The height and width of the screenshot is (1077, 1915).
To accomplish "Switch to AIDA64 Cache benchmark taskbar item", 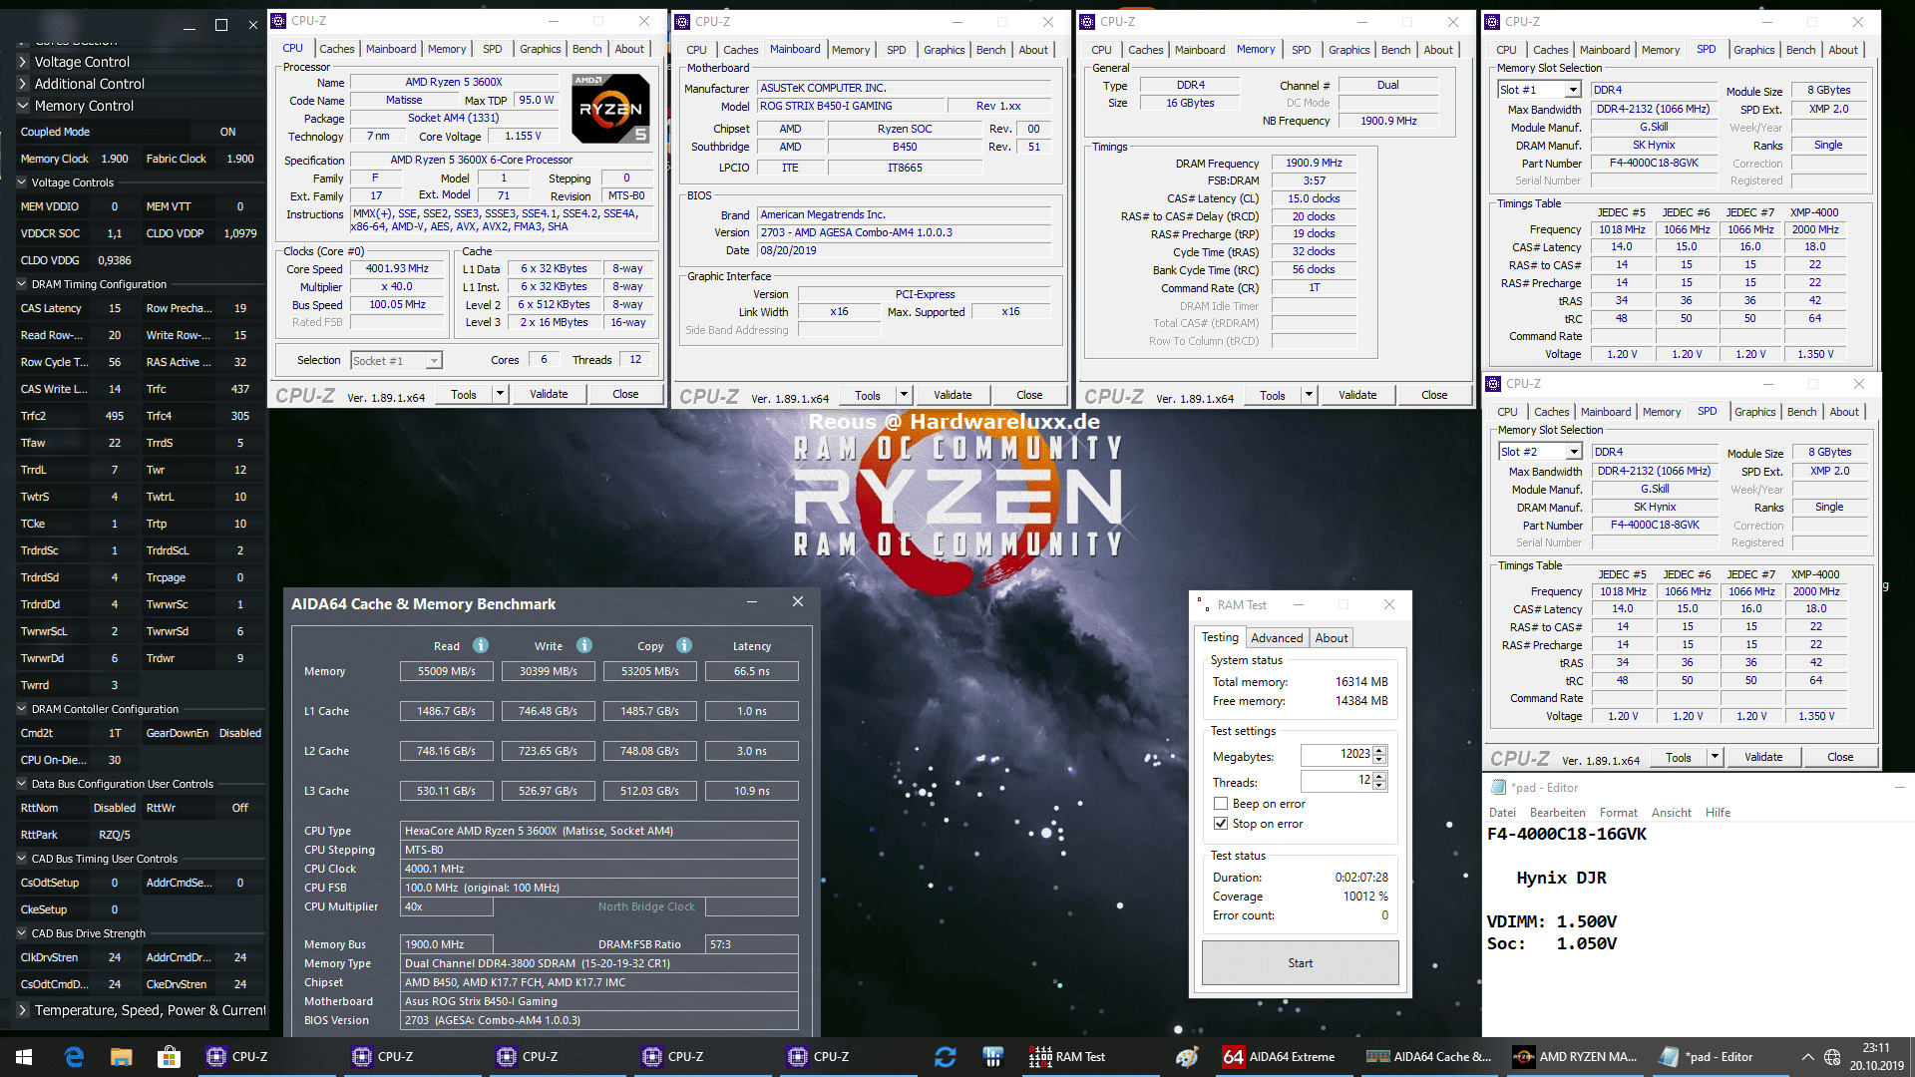I will pyautogui.click(x=1428, y=1056).
